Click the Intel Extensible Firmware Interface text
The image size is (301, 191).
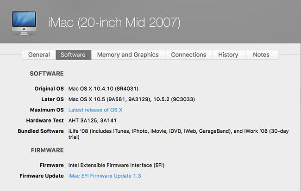click(116, 165)
